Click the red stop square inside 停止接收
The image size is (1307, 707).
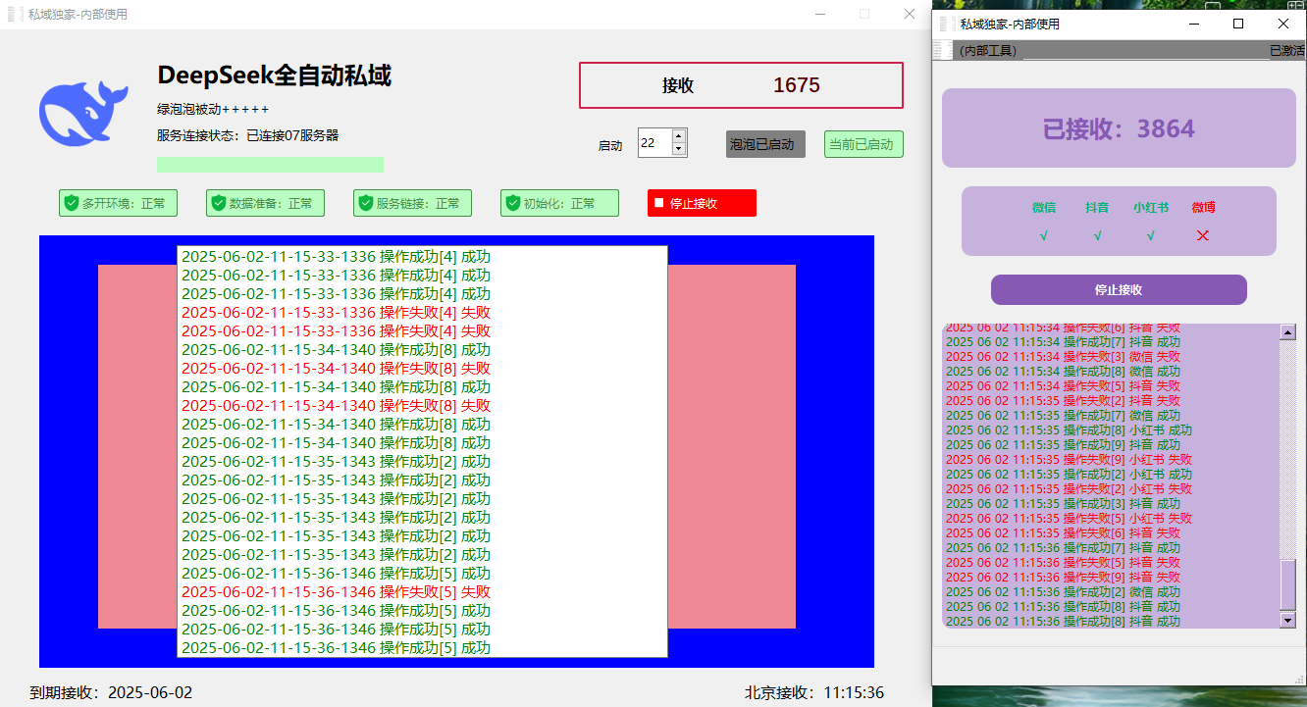[659, 203]
